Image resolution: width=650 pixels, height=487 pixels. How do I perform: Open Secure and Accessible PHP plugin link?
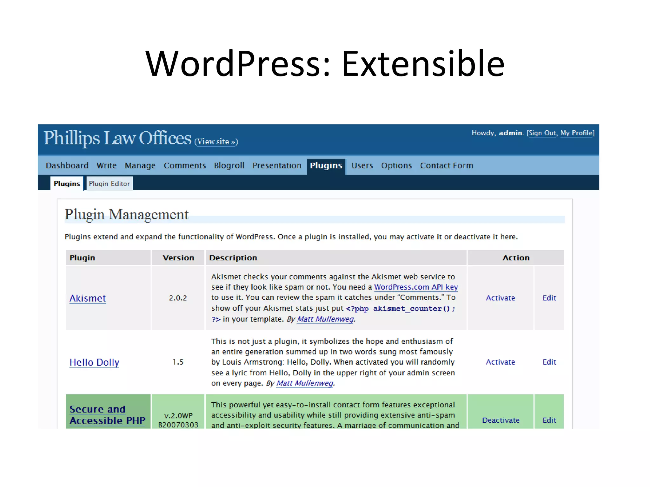coord(107,415)
